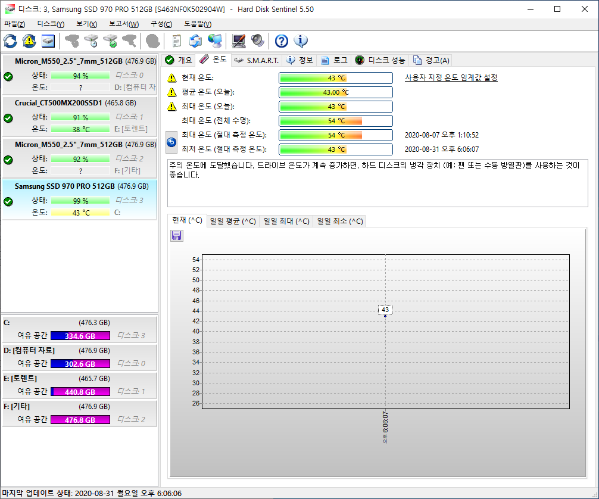The height and width of the screenshot is (499, 599).
Task: Select Crucial_CT500MX200SSD1 disk entry
Action: pyautogui.click(x=79, y=116)
